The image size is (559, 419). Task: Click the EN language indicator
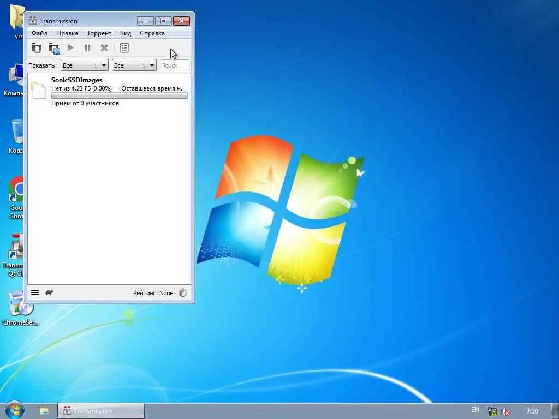tap(475, 410)
